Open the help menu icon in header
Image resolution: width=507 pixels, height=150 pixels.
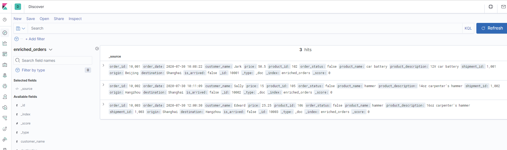pyautogui.click(x=491, y=7)
